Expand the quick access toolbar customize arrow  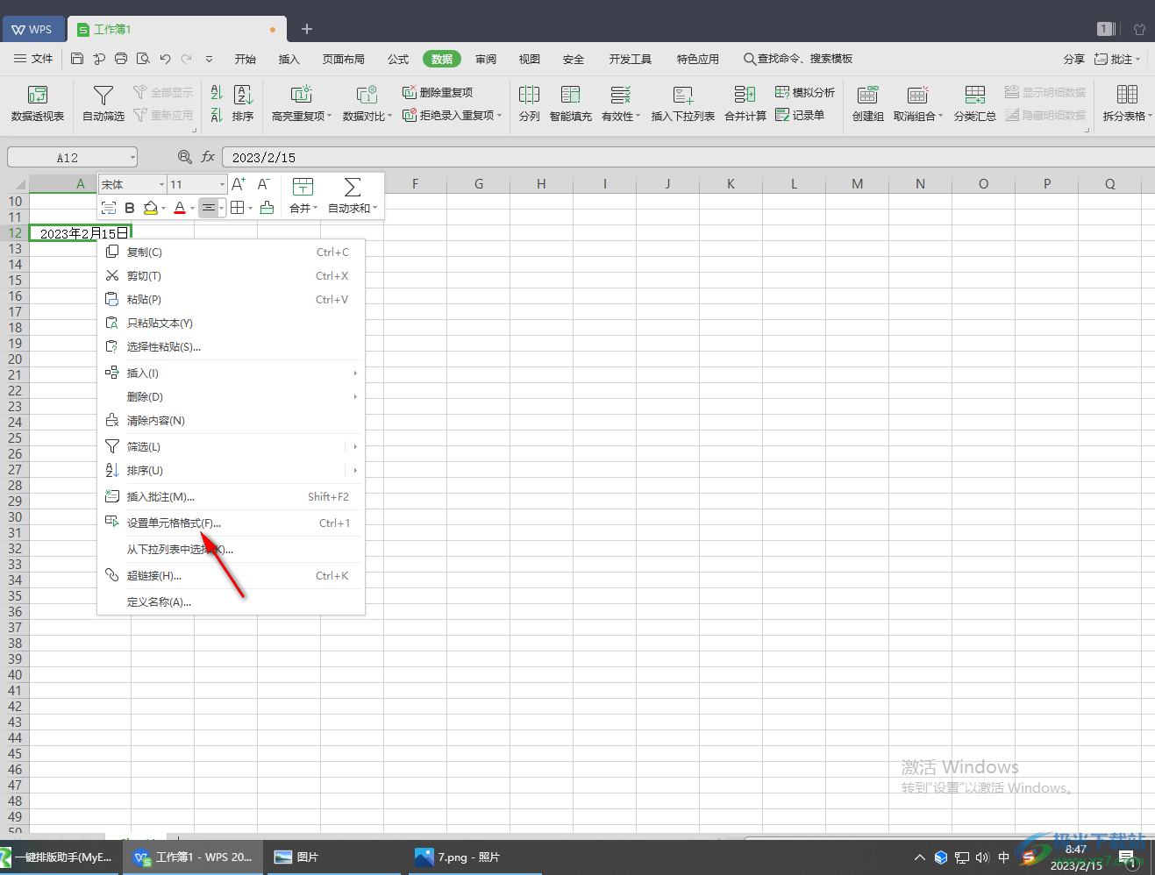(209, 59)
